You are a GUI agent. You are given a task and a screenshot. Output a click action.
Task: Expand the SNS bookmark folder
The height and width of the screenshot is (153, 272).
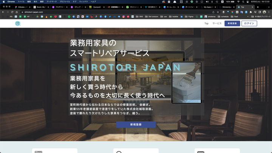coord(139,17)
